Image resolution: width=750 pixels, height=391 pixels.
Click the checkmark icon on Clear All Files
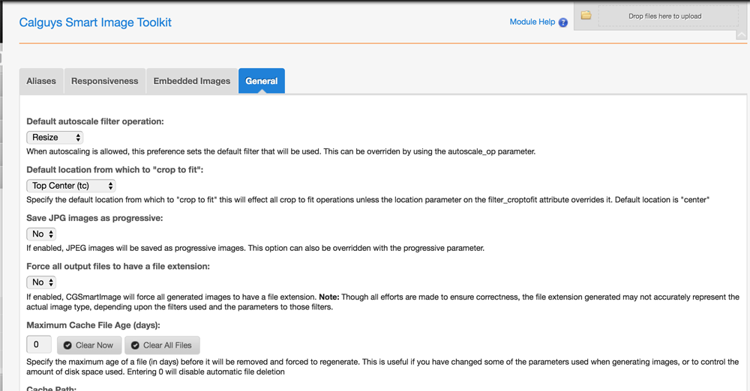click(135, 345)
